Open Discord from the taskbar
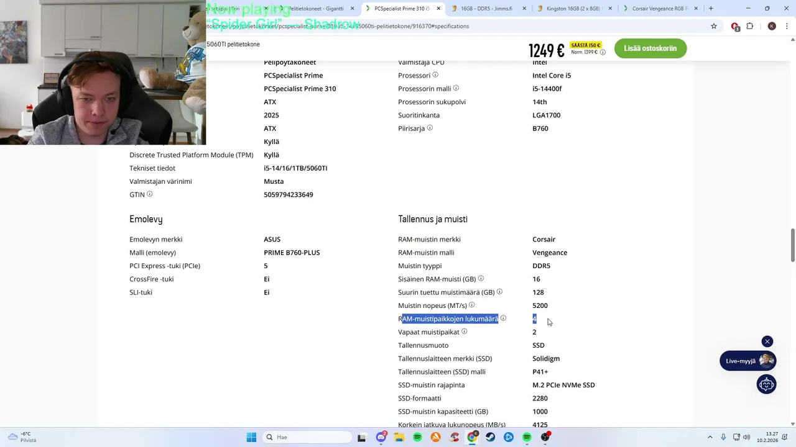This screenshot has height=447, width=796. [x=381, y=437]
